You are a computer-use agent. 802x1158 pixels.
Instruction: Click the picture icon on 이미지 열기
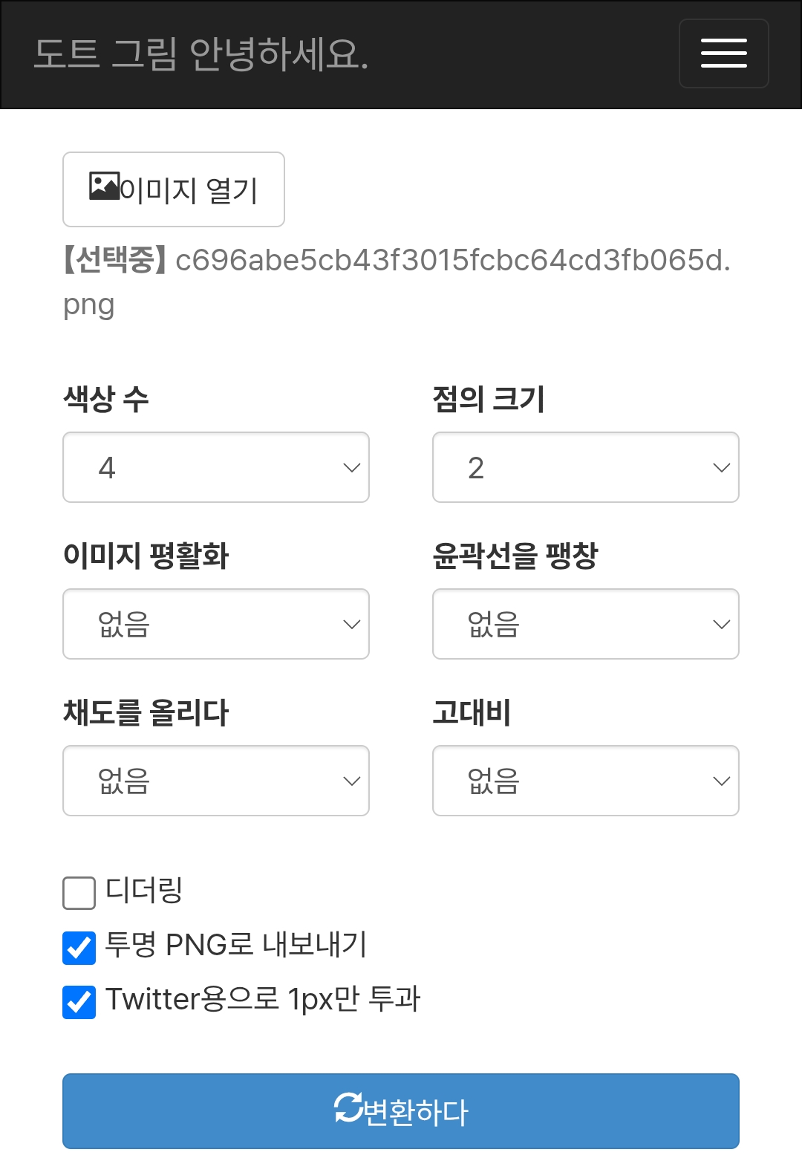104,186
